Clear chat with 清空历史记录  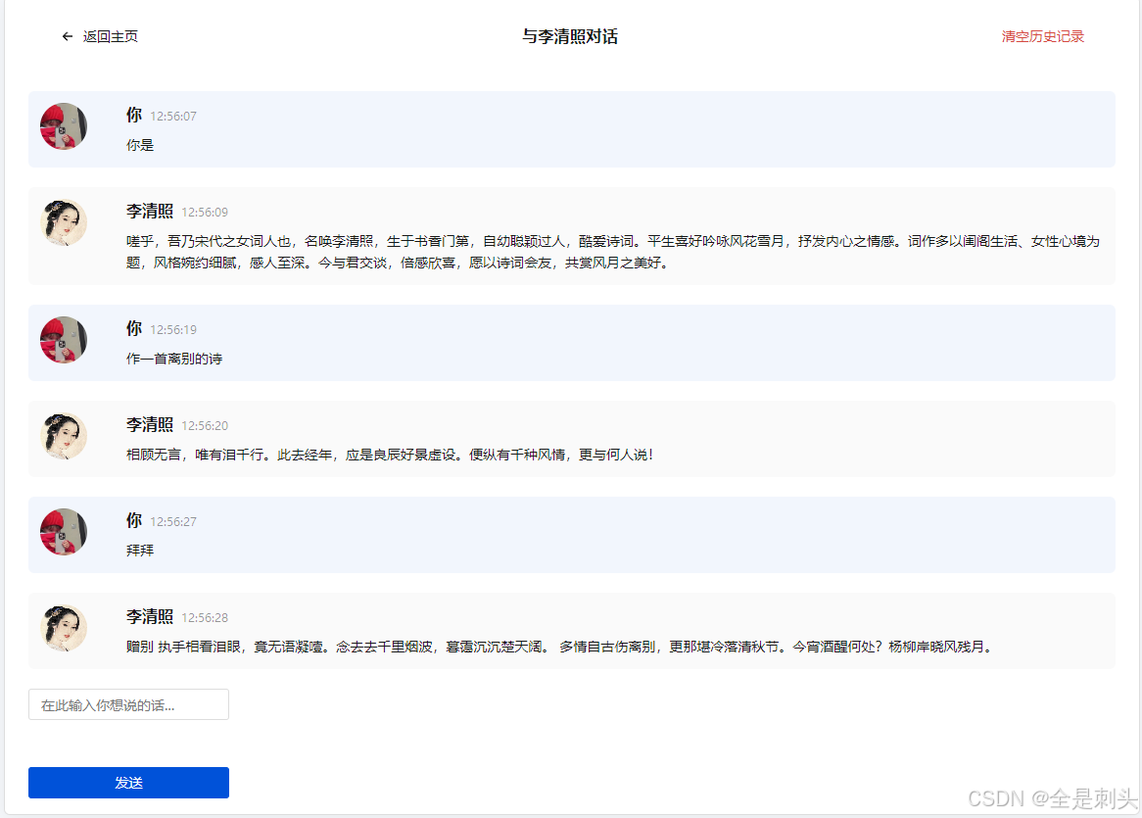click(1042, 36)
